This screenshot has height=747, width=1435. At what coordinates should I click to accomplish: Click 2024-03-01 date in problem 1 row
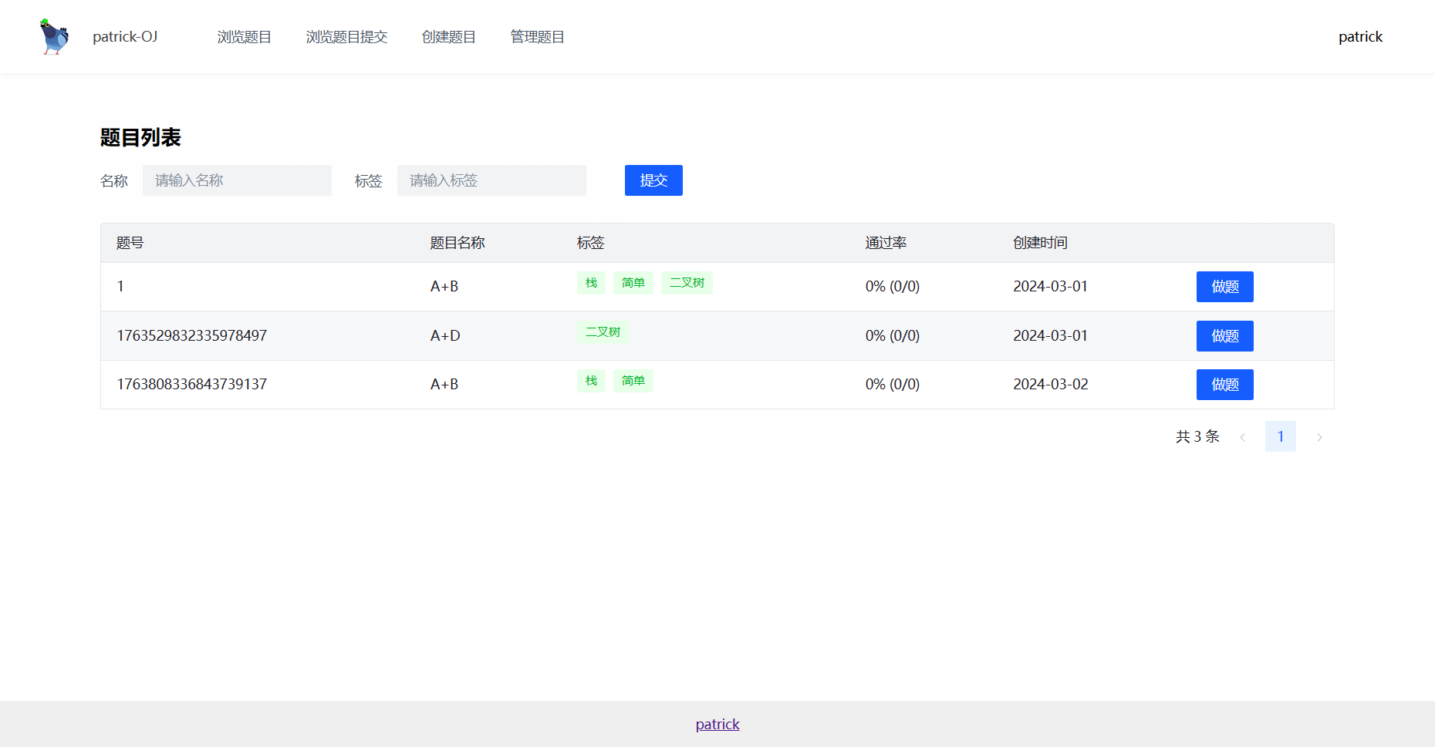(1051, 286)
